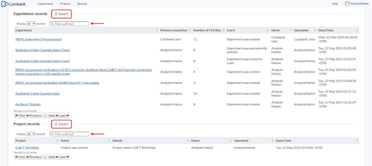The height and width of the screenshot is (166, 372).
Task: Open the Records menu
Action: pyautogui.click(x=82, y=4)
